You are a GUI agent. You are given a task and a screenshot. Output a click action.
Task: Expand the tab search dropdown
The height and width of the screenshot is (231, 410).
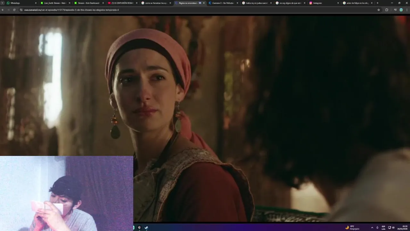point(2,3)
